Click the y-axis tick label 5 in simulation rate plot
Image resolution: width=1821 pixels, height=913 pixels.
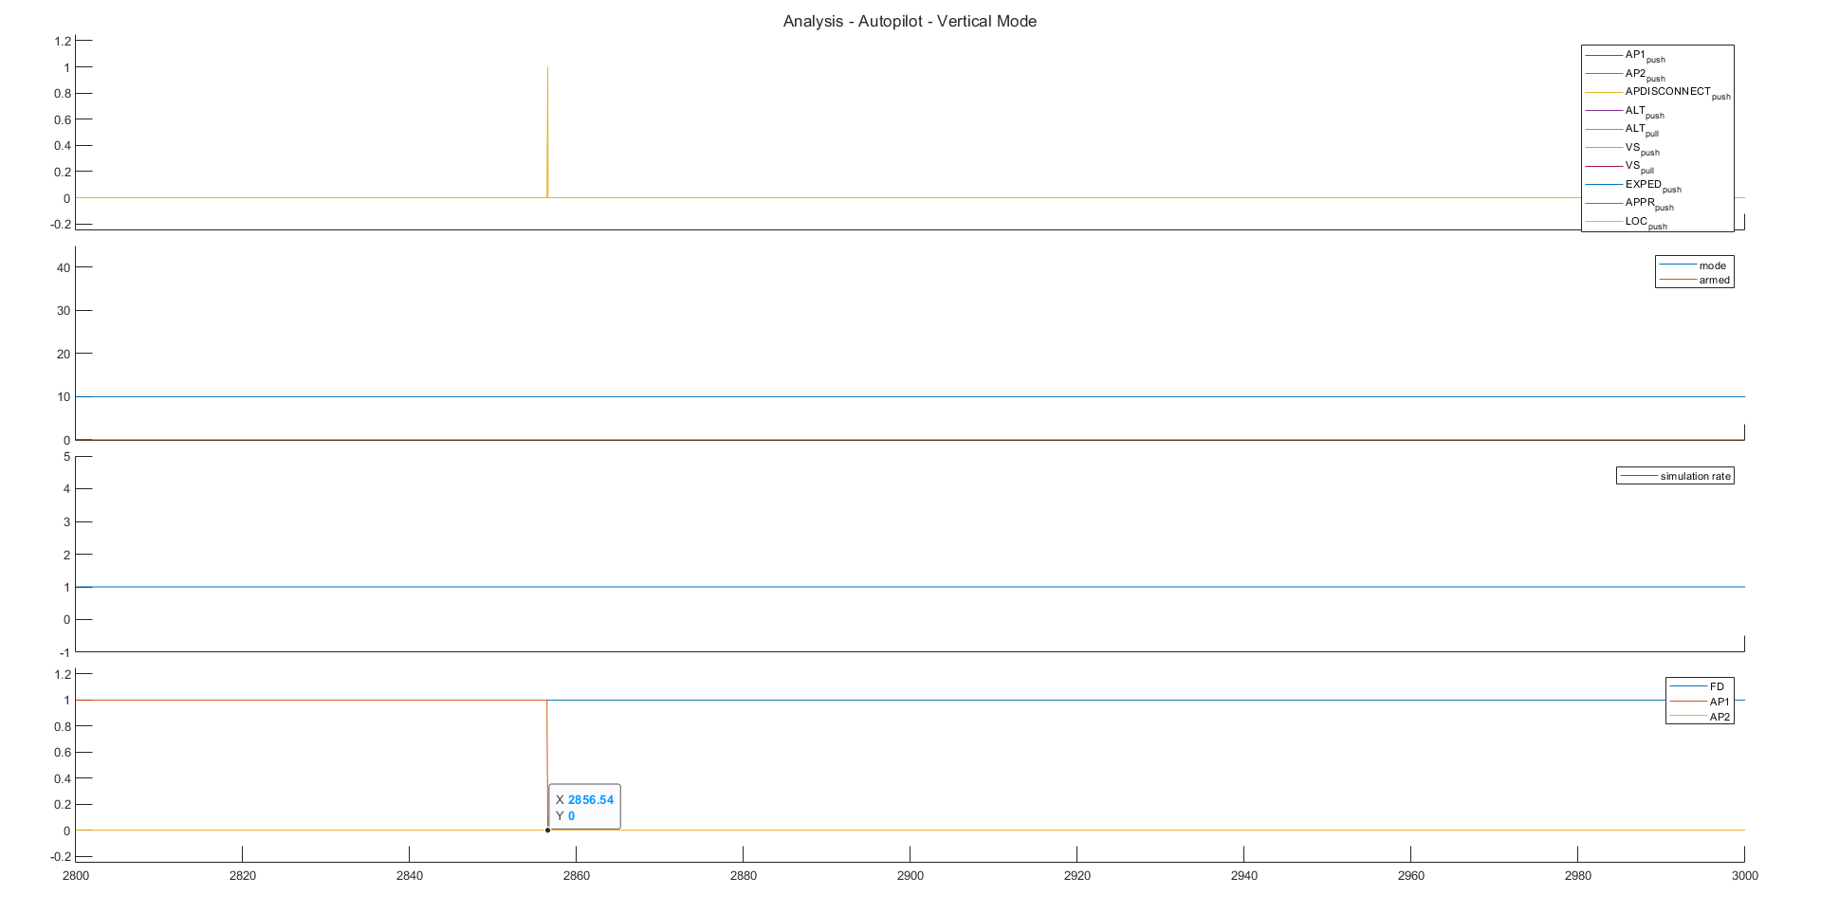[66, 457]
